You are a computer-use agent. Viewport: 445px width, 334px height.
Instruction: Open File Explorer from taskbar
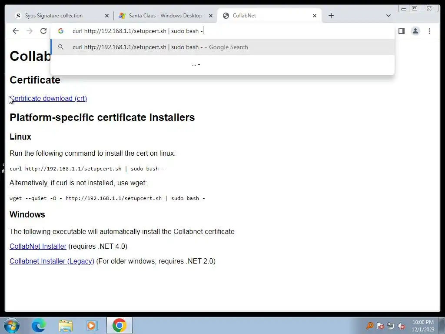[x=66, y=325]
